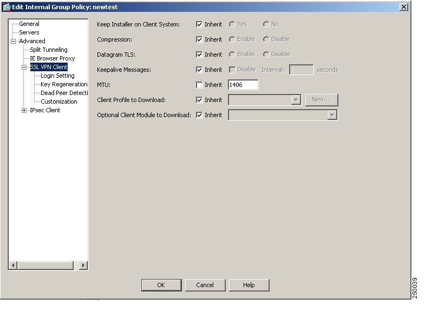The image size is (426, 319).
Task: Toggle Inherit checkbox for Datagram TLS
Action: pos(199,55)
